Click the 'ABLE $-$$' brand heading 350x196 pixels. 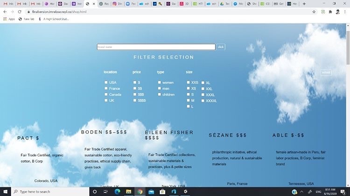coord(288,135)
